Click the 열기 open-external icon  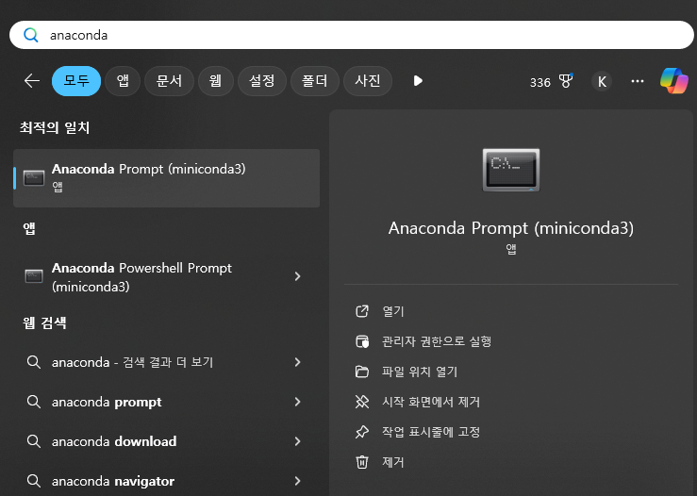tap(362, 311)
